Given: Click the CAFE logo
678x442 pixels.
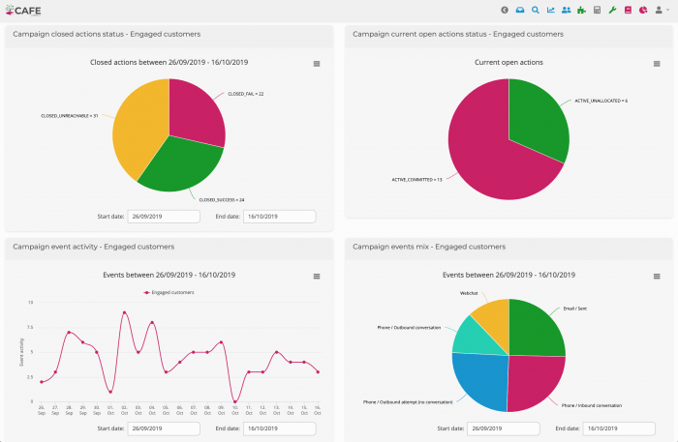Looking at the screenshot, I should 23,11.
